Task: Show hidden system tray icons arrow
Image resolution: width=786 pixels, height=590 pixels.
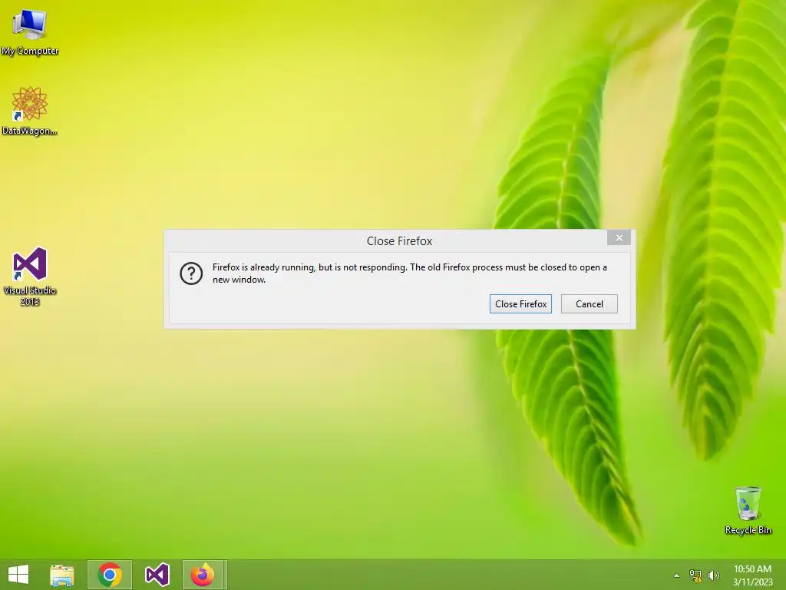Action: tap(677, 575)
